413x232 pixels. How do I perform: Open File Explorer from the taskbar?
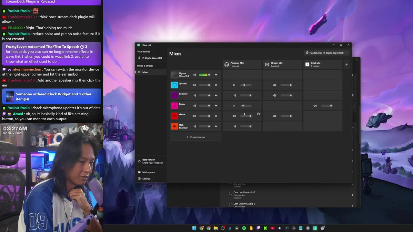point(216,228)
